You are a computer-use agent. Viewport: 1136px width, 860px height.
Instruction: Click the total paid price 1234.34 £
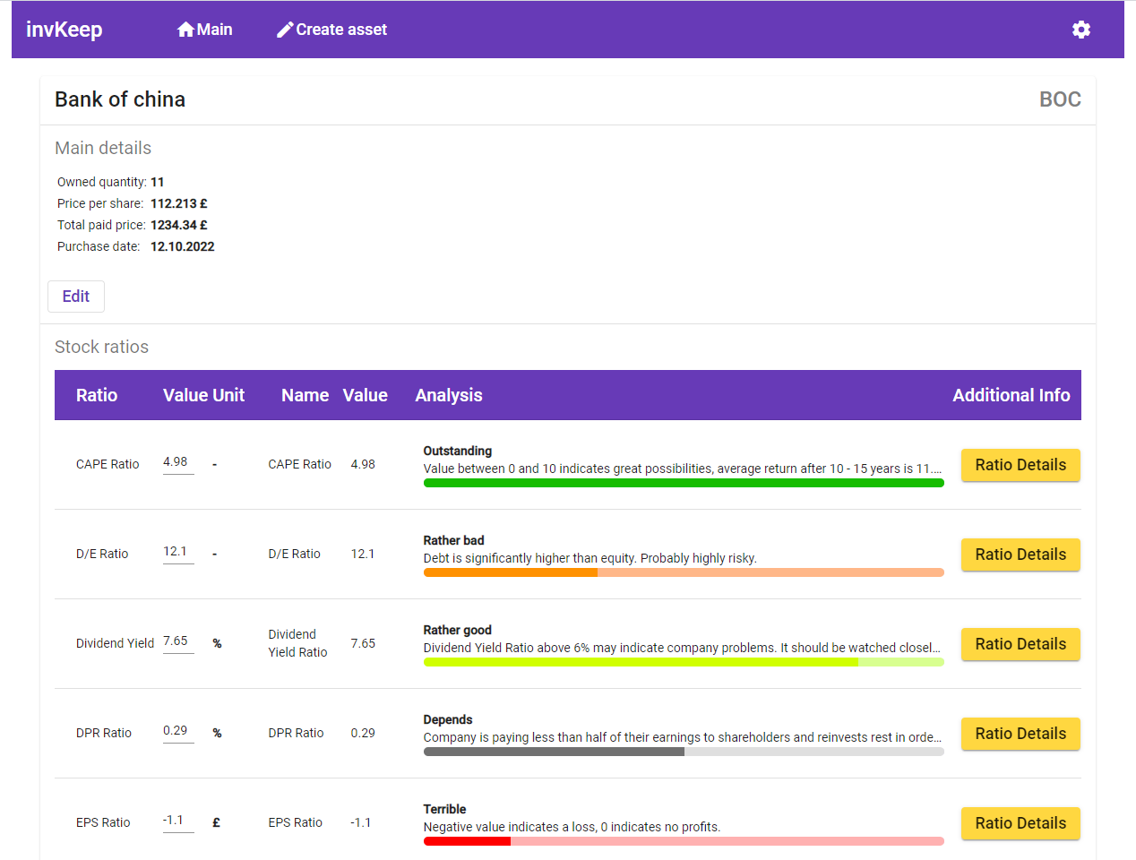coord(179,225)
